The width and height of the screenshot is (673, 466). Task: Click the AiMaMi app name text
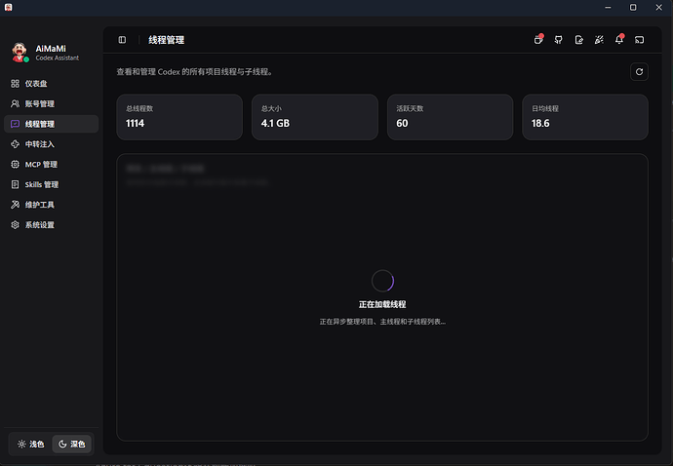click(x=51, y=49)
